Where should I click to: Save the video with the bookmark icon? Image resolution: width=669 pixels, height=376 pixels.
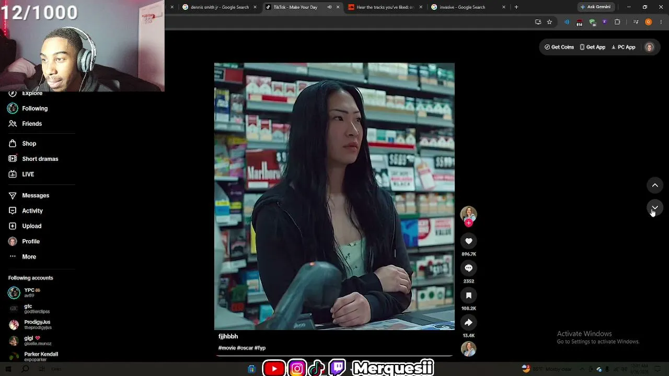click(468, 295)
